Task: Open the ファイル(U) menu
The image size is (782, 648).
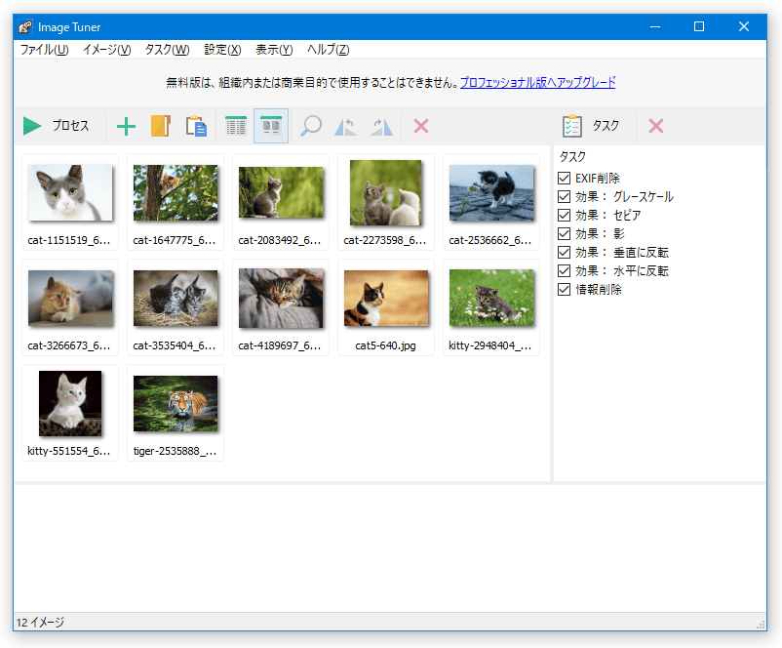Action: coord(45,50)
